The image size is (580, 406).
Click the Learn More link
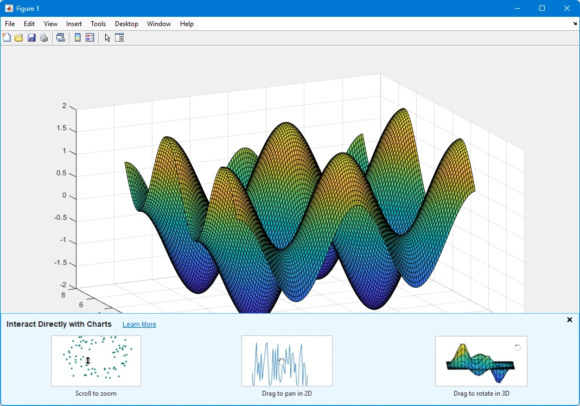[x=139, y=325]
